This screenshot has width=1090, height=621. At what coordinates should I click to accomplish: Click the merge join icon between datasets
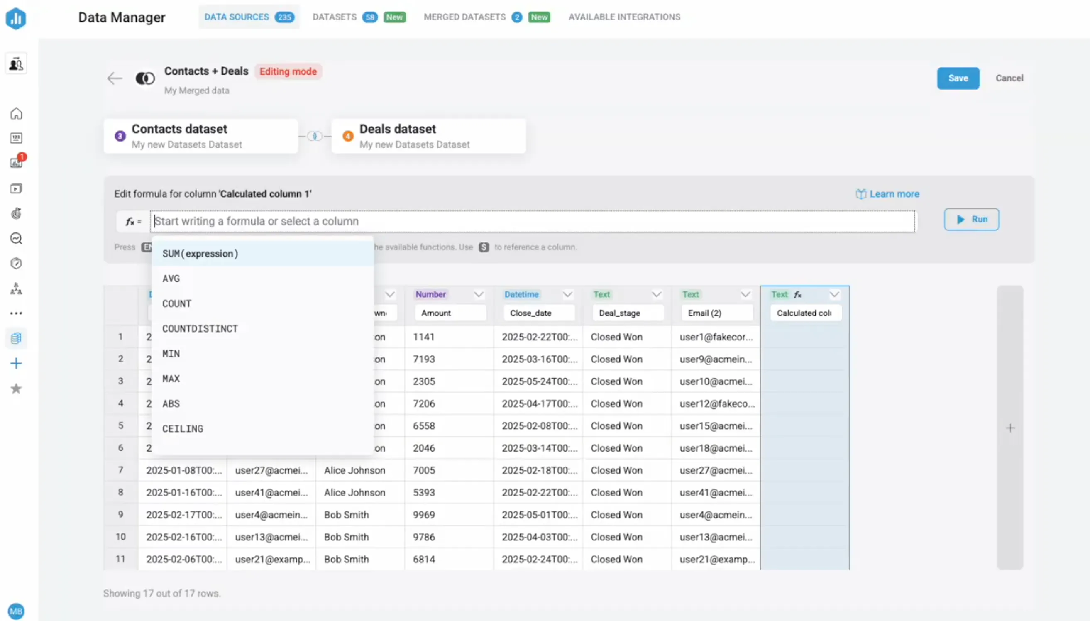coord(315,136)
